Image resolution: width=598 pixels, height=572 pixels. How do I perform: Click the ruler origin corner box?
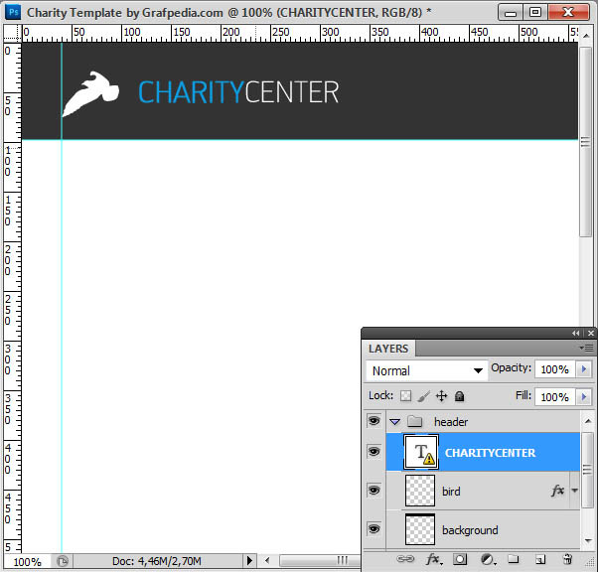click(x=12, y=33)
